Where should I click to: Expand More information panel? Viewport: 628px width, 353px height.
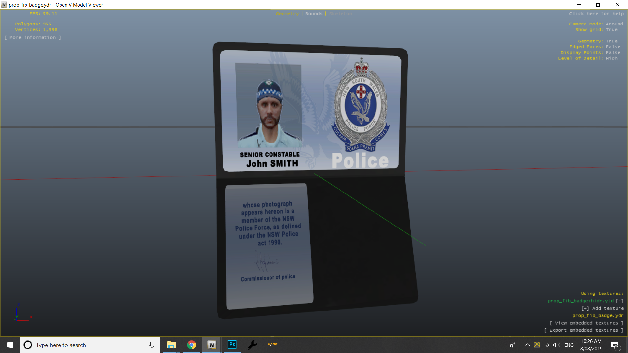[33, 38]
